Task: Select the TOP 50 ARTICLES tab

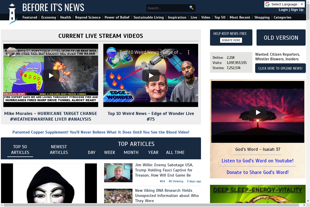Action: click(20, 150)
